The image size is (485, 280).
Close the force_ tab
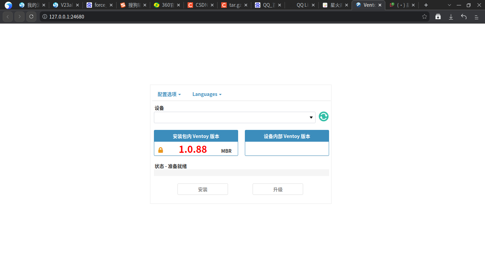click(111, 5)
